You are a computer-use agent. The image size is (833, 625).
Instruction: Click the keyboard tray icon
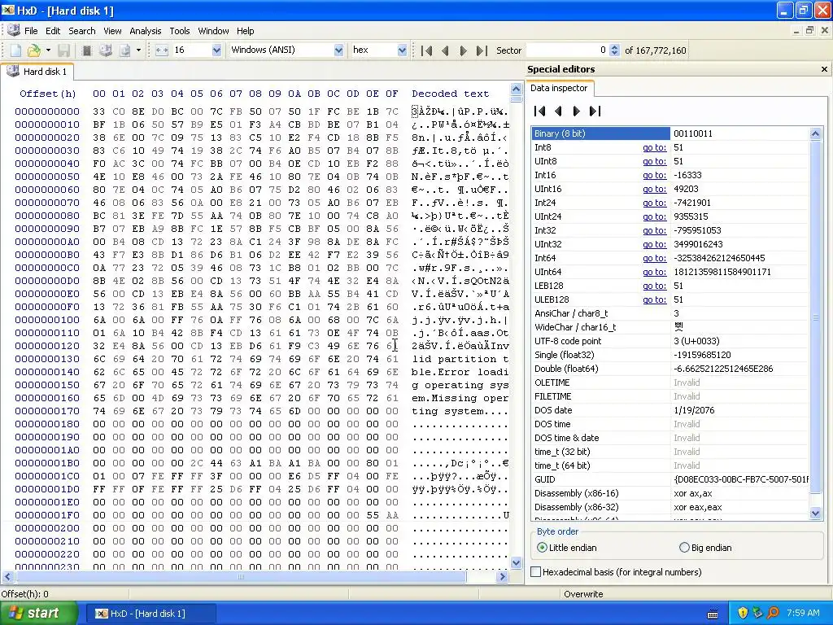713,614
